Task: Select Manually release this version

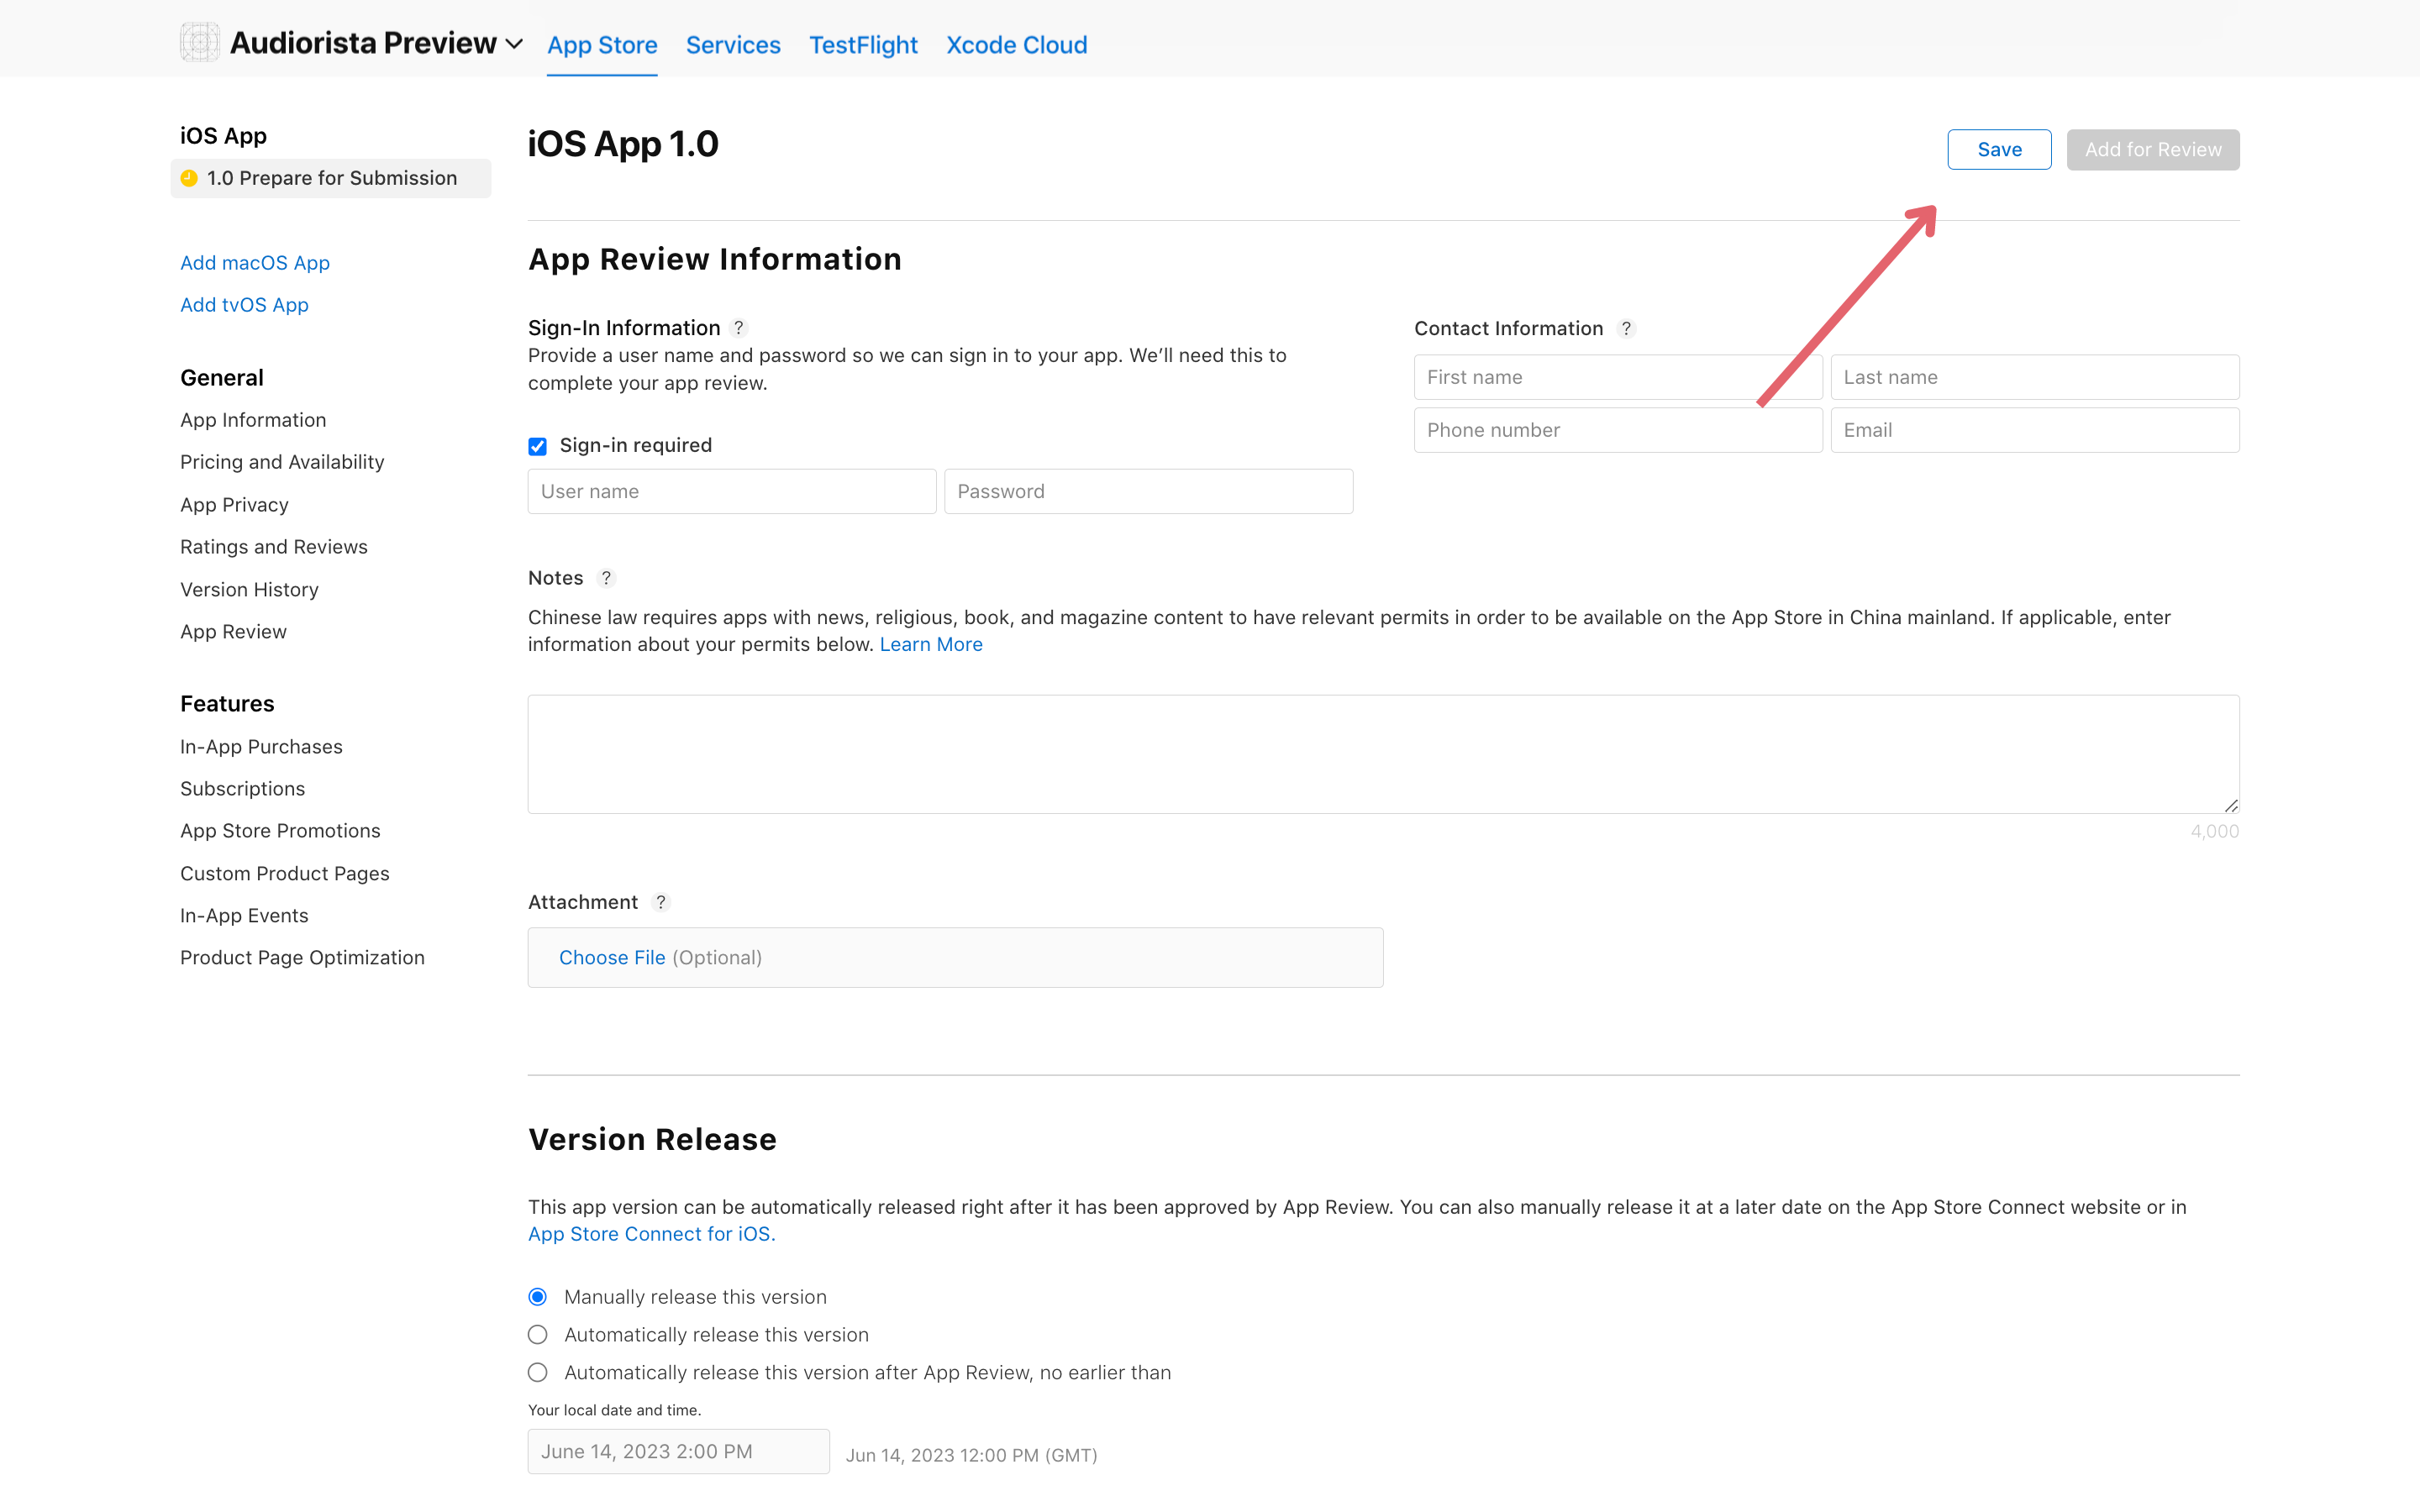Action: [x=538, y=1297]
